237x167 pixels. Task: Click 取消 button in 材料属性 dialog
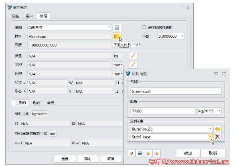coord(213,153)
